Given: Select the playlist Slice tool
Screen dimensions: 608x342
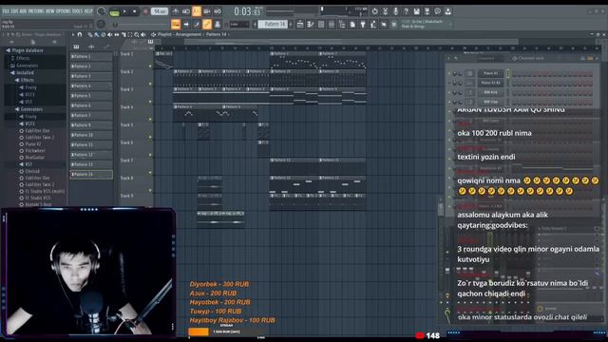Looking at the screenshot, I should (x=123, y=34).
